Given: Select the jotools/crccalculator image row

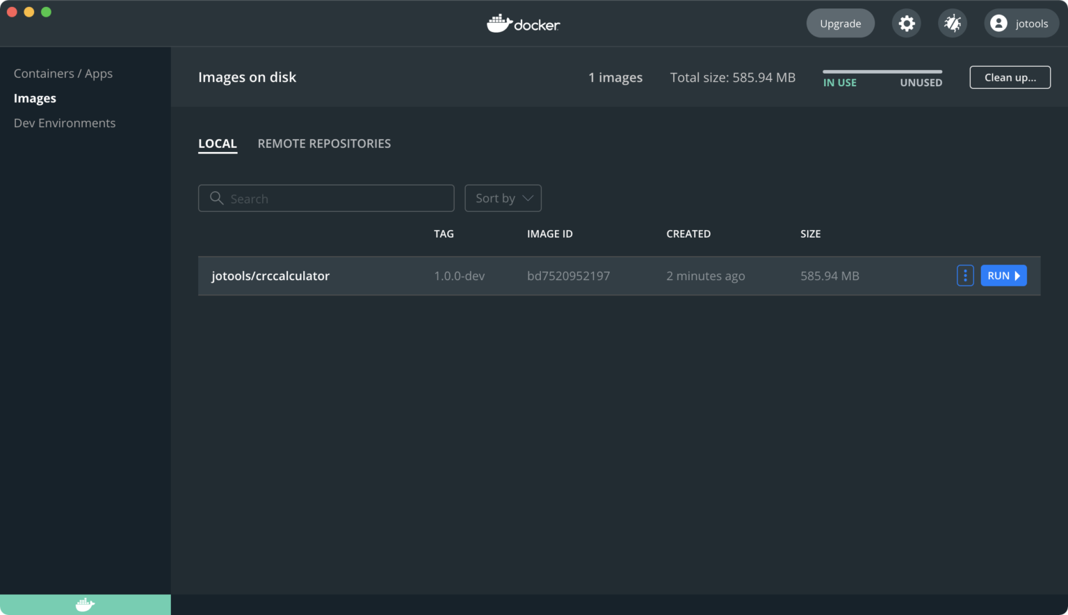Looking at the screenshot, I should pos(487,276).
